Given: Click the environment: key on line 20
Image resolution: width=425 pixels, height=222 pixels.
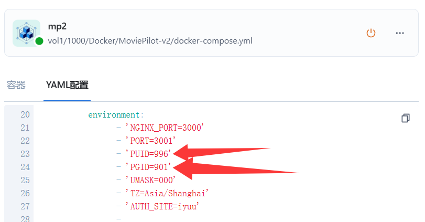Looking at the screenshot, I should point(116,115).
